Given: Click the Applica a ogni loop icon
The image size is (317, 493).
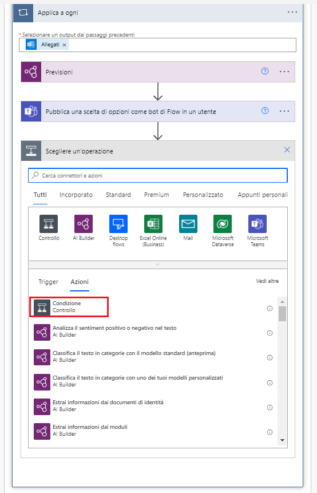Looking at the screenshot, I should [23, 13].
